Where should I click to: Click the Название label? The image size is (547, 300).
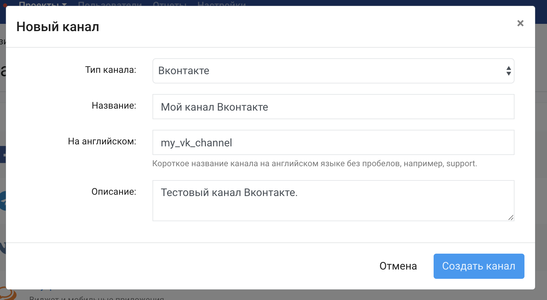pos(114,106)
